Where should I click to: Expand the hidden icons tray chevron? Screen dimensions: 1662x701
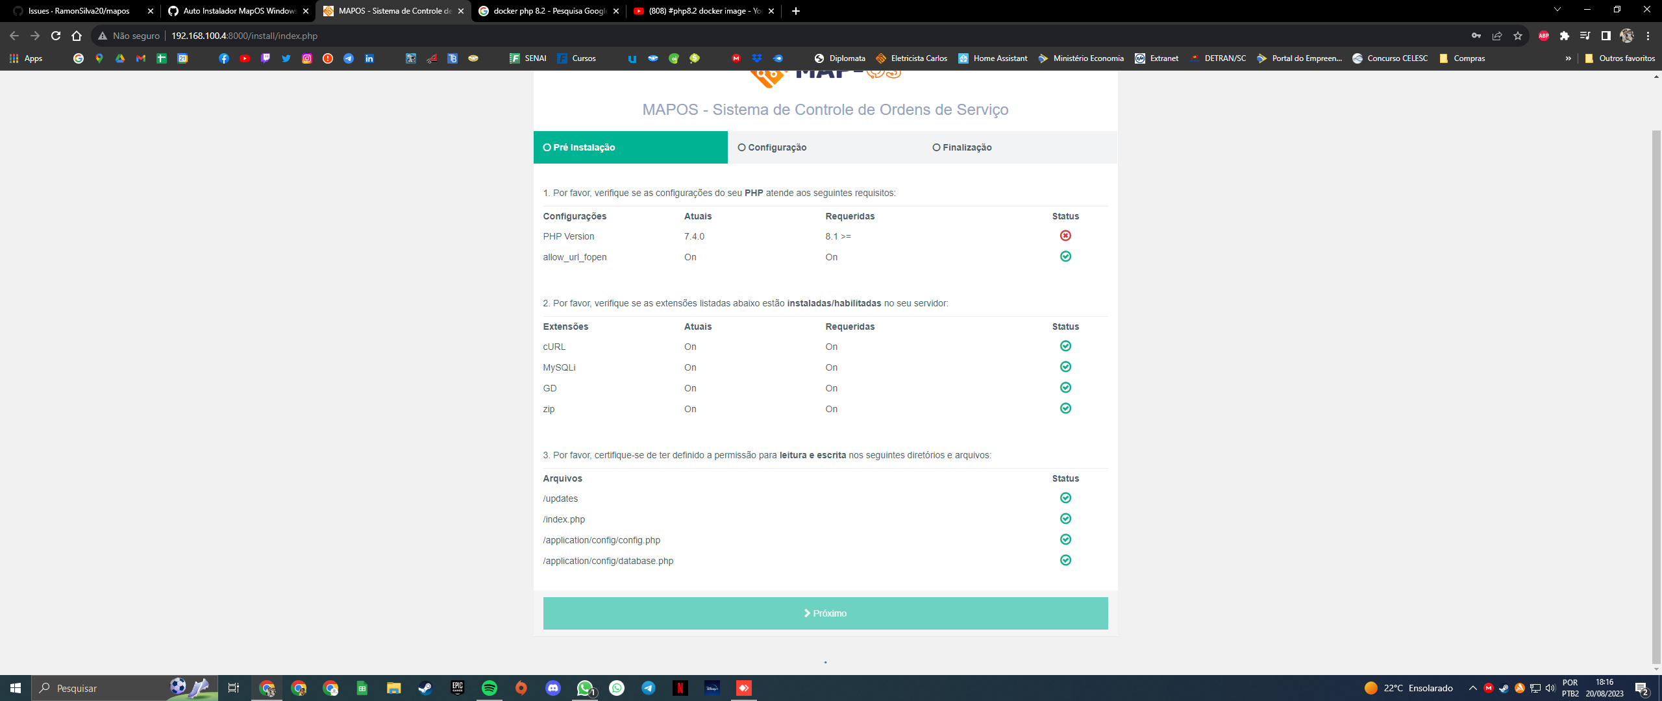coord(1472,689)
